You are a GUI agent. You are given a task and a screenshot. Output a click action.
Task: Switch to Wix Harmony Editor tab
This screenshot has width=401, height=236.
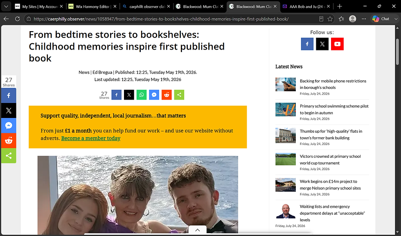[92, 7]
